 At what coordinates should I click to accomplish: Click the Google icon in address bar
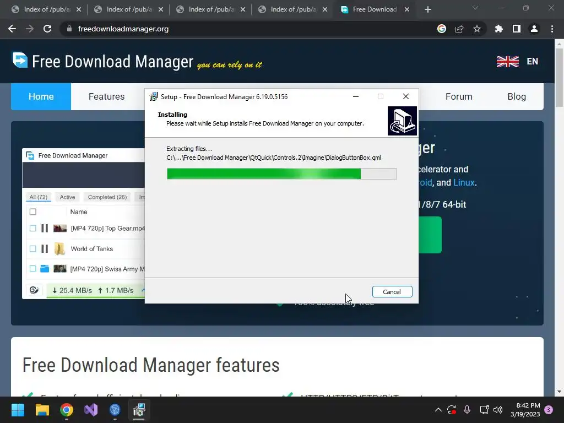coord(442,29)
